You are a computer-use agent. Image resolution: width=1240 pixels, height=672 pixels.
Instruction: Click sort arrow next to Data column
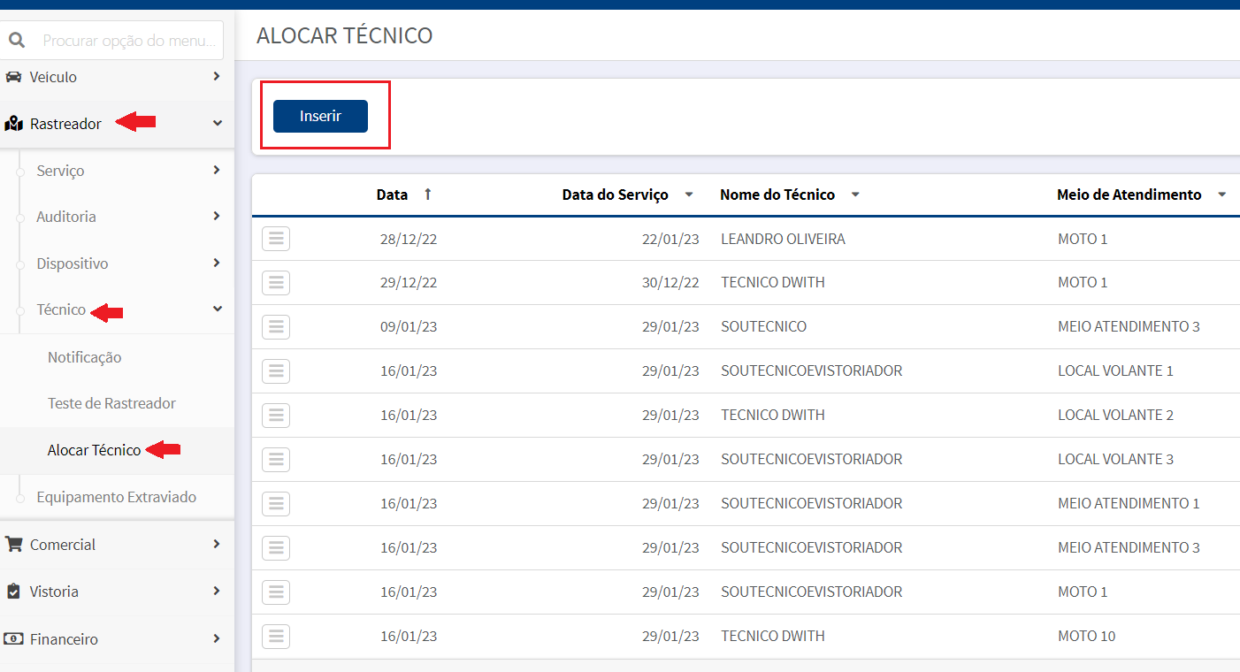[x=428, y=195]
